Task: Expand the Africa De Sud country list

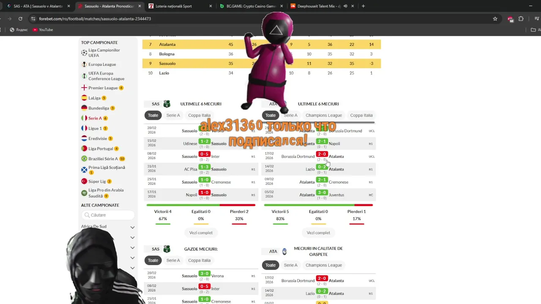Action: (132, 227)
